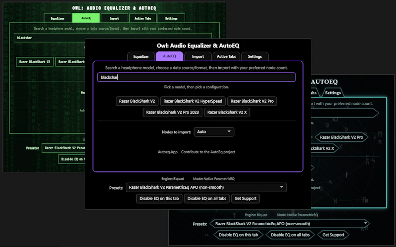Click headphone search field in center window
This screenshot has width=396, height=247.
point(196,77)
